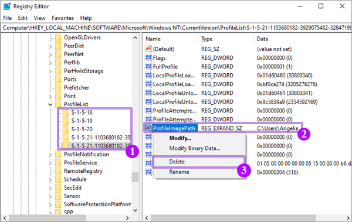Choose Delete in the context menu
This screenshot has height=222, width=352.
177,162
